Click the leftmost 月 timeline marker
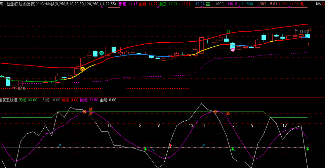The image size is (325, 168). tap(110, 126)
